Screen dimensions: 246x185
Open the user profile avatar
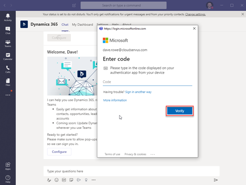(209, 6)
